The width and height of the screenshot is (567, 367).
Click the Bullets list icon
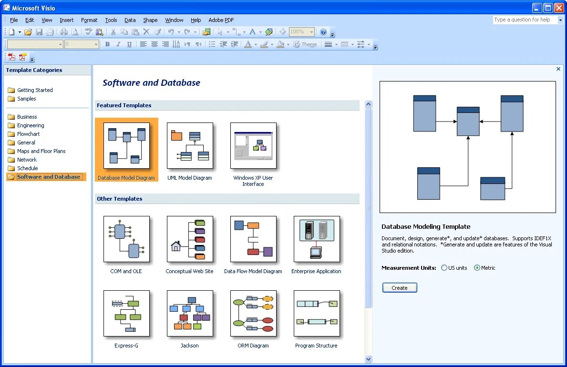coord(212,44)
